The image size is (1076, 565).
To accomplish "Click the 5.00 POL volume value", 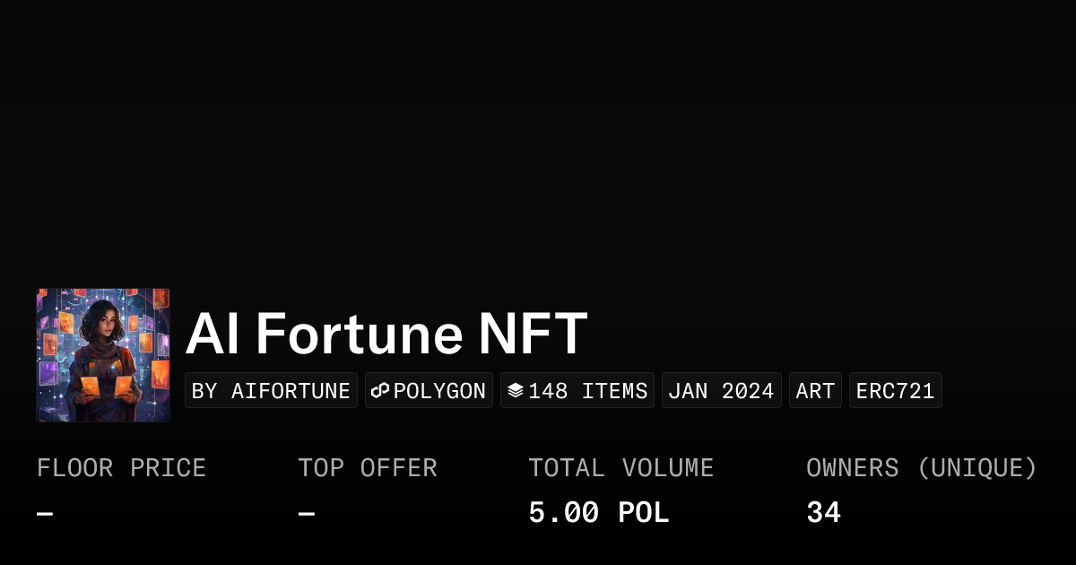I will (x=598, y=513).
